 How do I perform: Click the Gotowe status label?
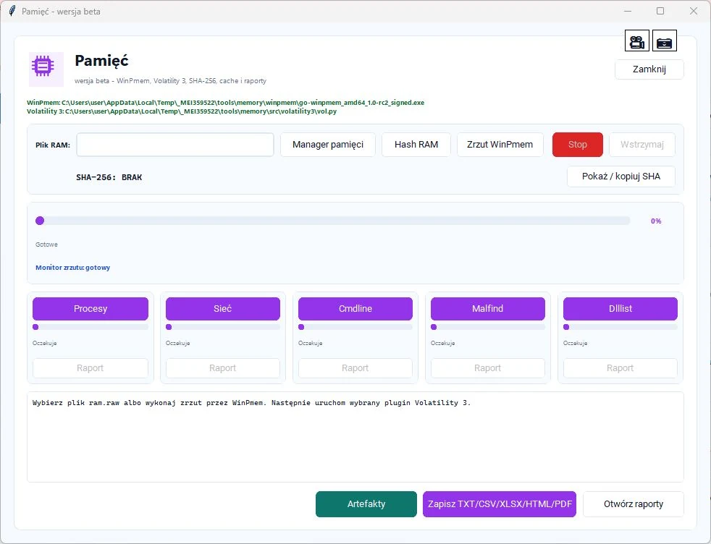click(46, 244)
